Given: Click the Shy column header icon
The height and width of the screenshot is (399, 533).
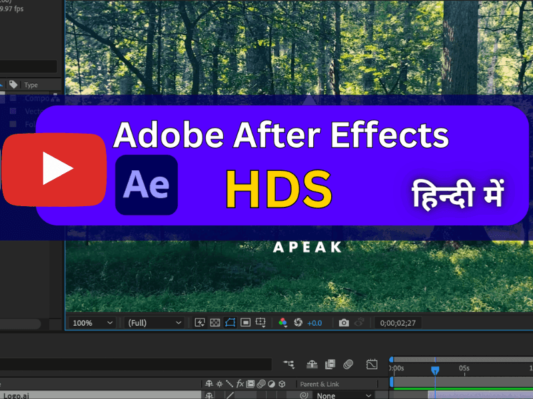Looking at the screenshot, I should tap(209, 384).
